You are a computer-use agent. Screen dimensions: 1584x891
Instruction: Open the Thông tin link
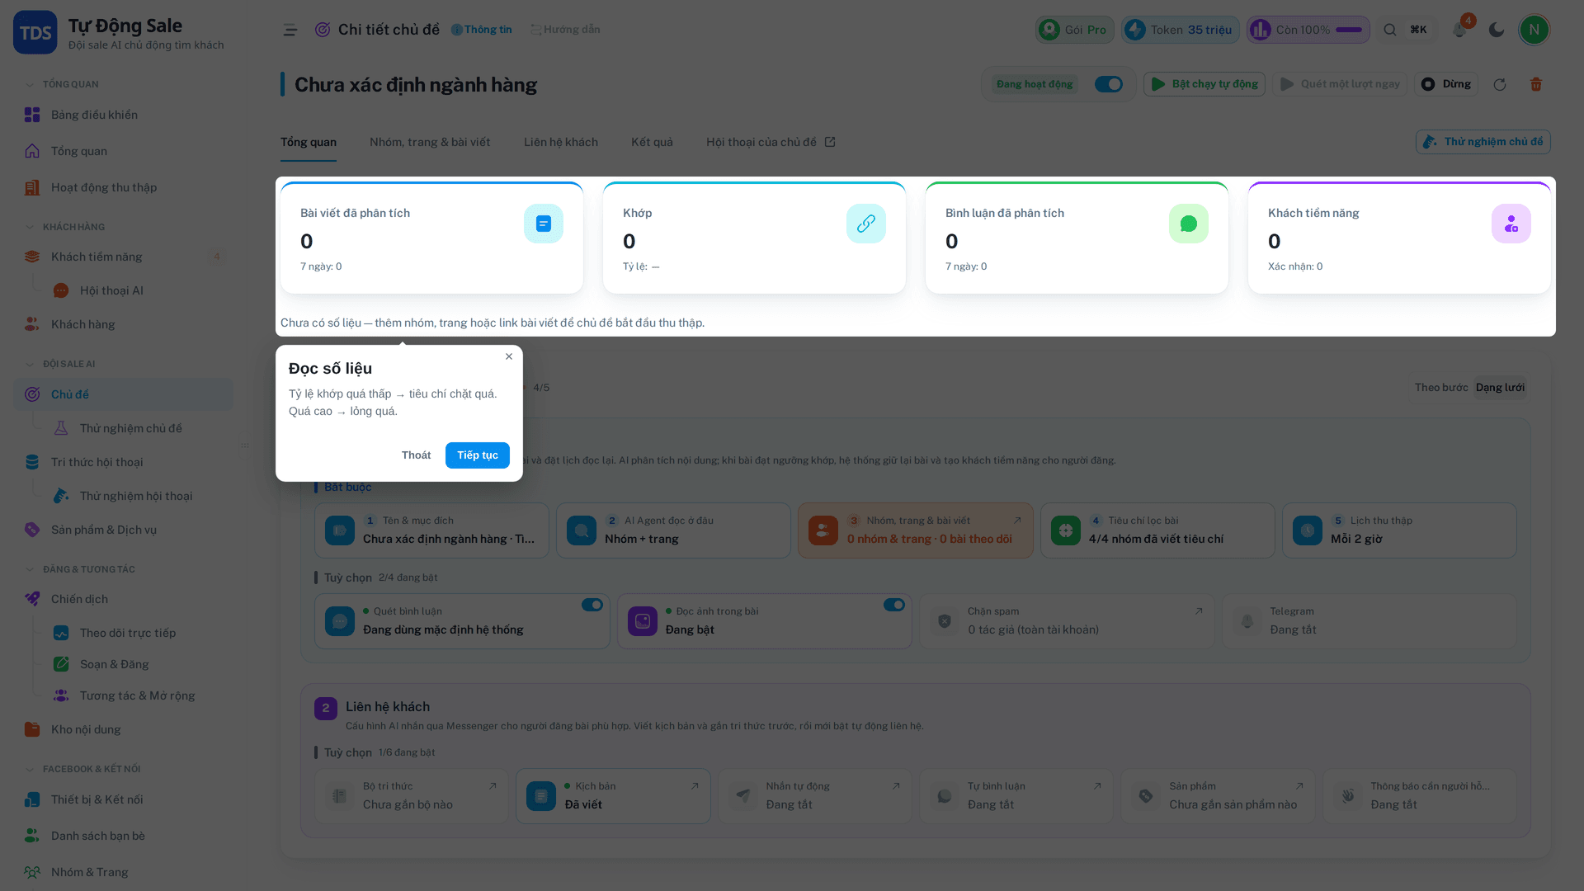coord(482,30)
